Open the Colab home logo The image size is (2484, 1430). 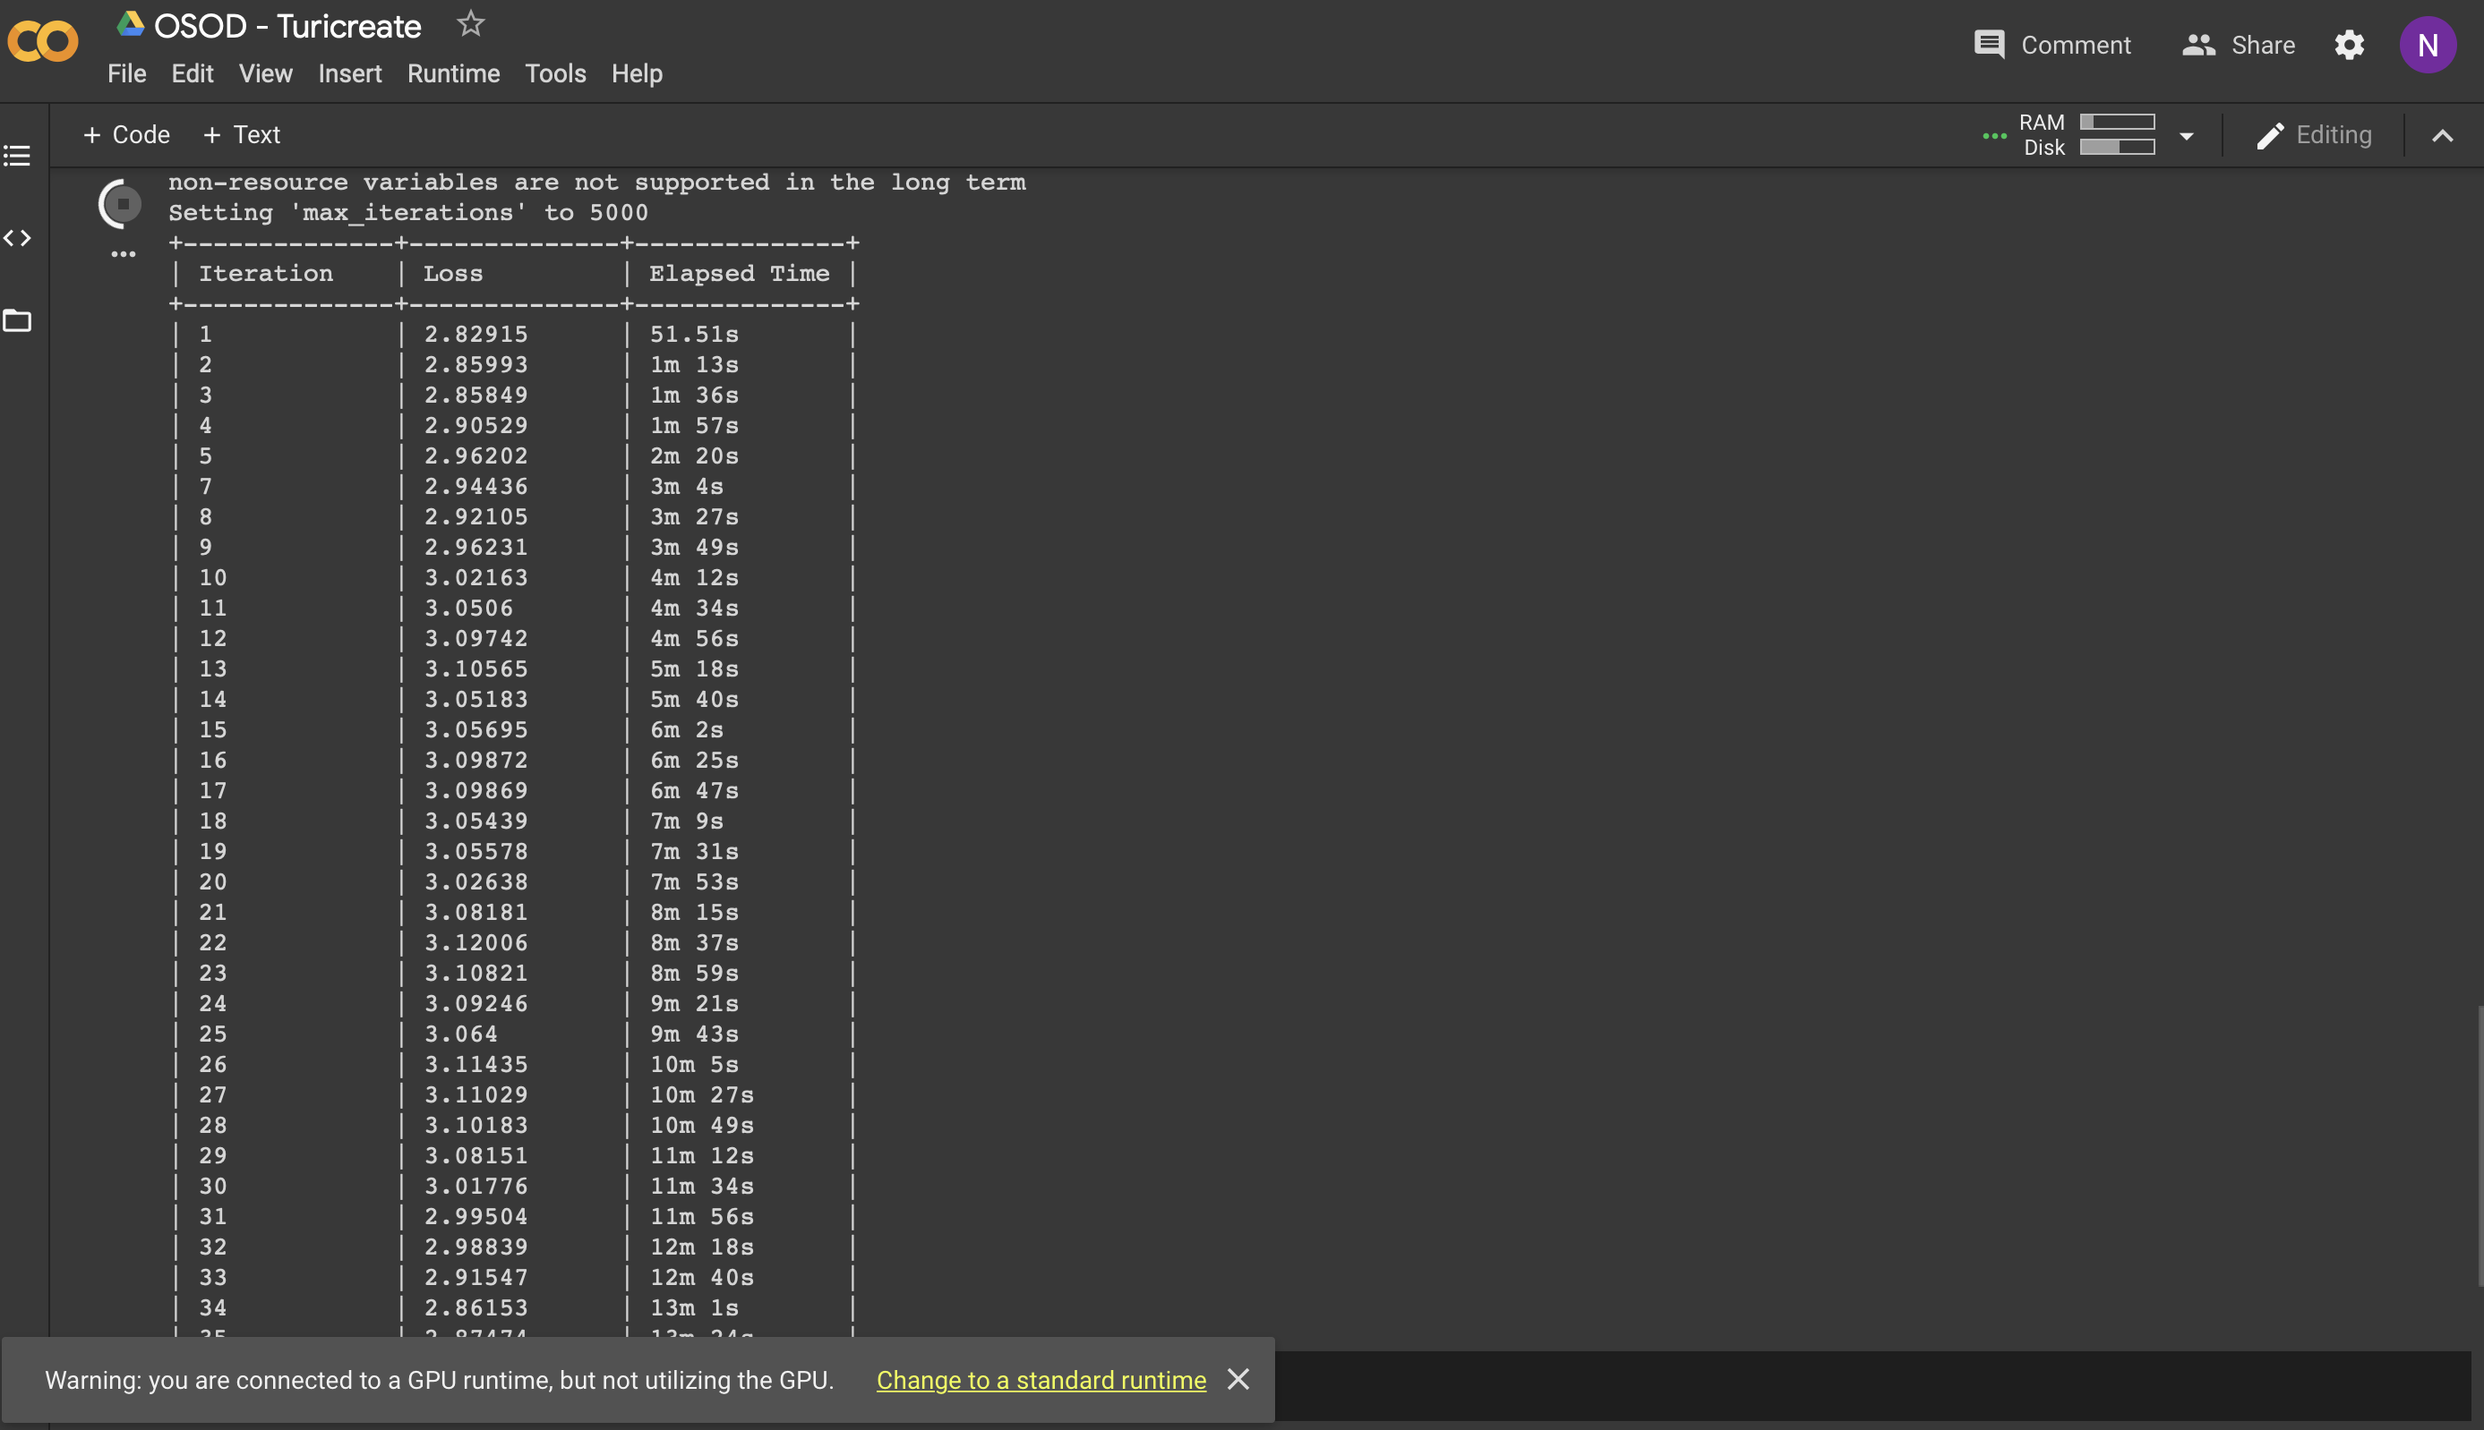point(41,41)
